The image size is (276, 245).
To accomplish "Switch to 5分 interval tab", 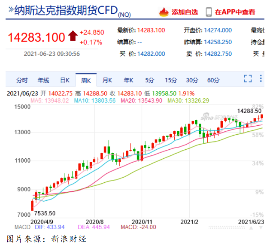I will (x=150, y=80).
